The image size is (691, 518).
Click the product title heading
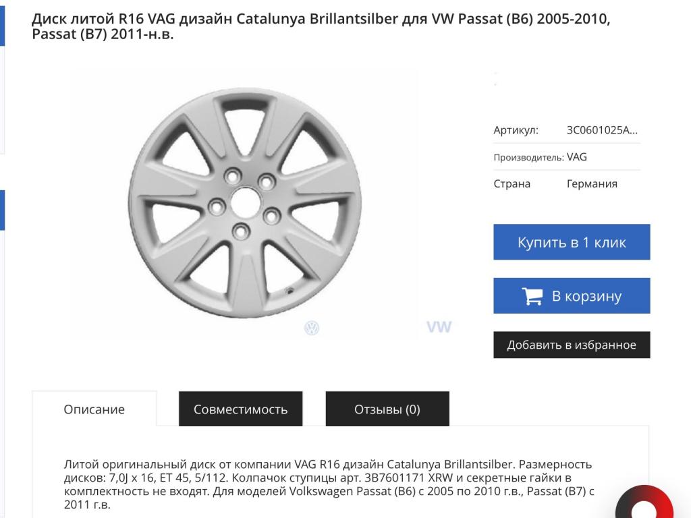(x=321, y=26)
